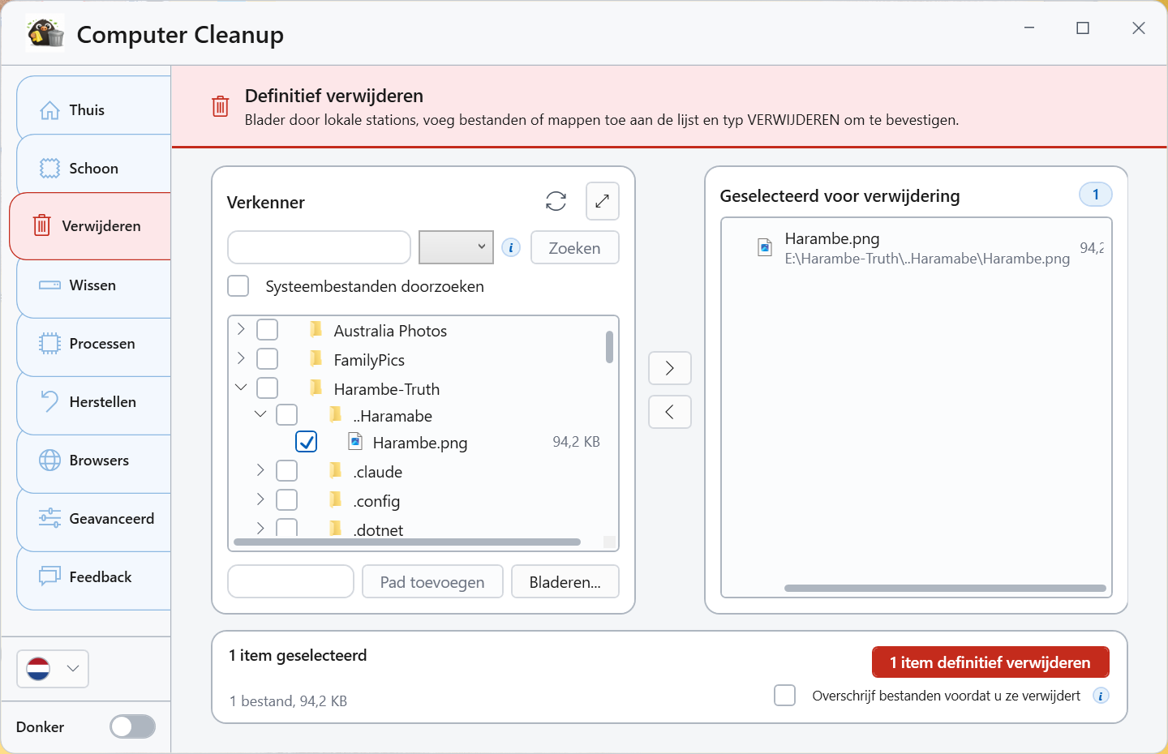Click the Dutch flag language icon
The width and height of the screenshot is (1168, 754).
38,669
